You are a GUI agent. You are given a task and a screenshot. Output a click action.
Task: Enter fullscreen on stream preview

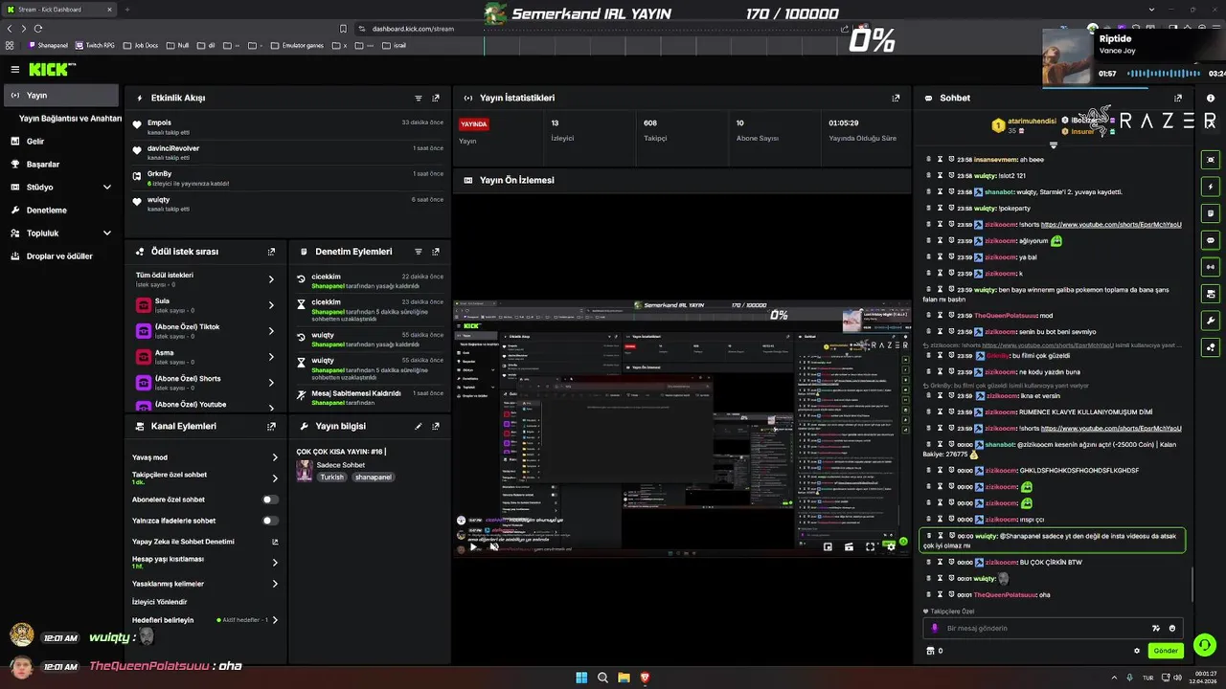[870, 546]
